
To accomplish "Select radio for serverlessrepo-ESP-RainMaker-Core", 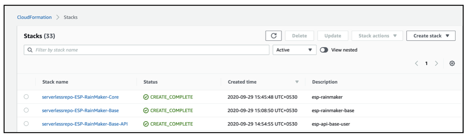I will pos(26,97).
